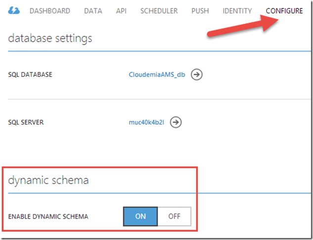Follow the muc40k4b2l server link
The height and width of the screenshot is (240, 313).
147,122
